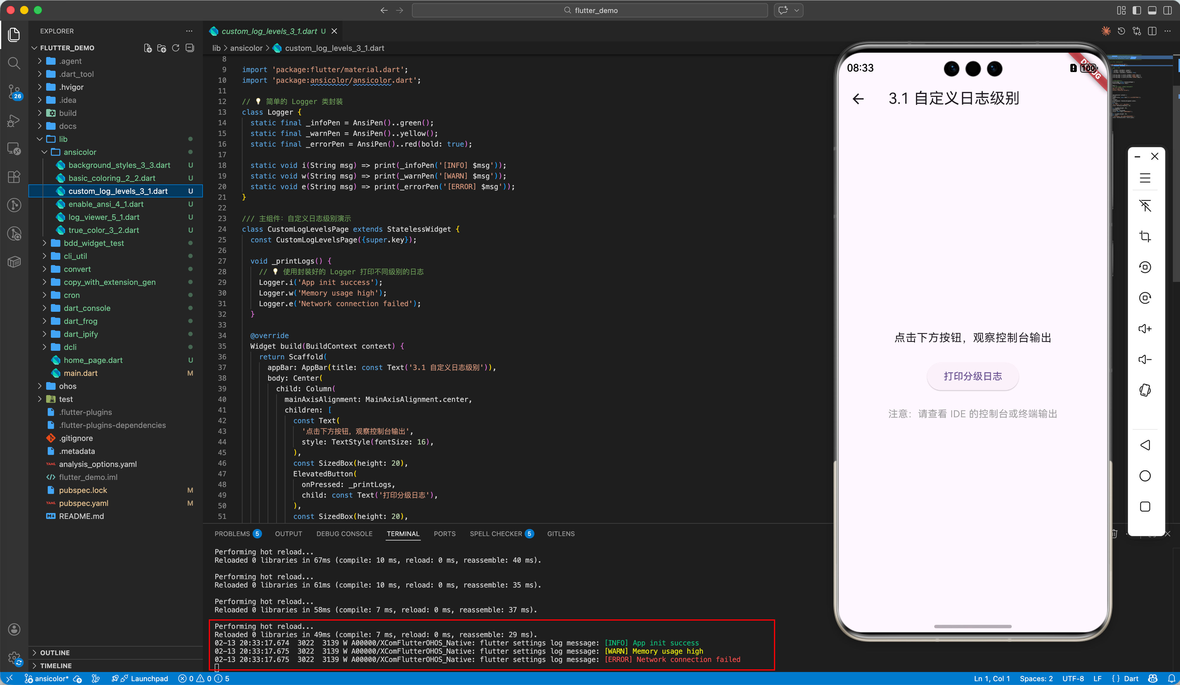Tap the 打印分级日志 button
Screen dimensions: 1180x685
pos(973,376)
